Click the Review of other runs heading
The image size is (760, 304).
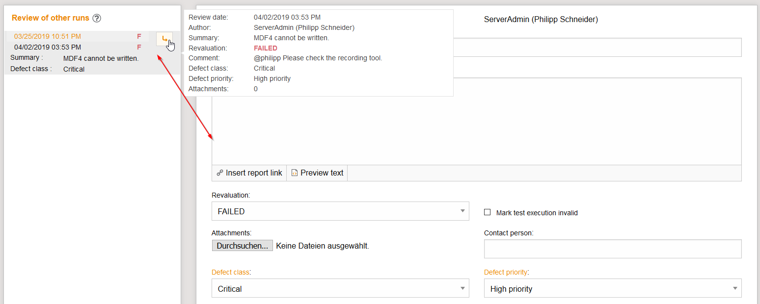pos(51,18)
